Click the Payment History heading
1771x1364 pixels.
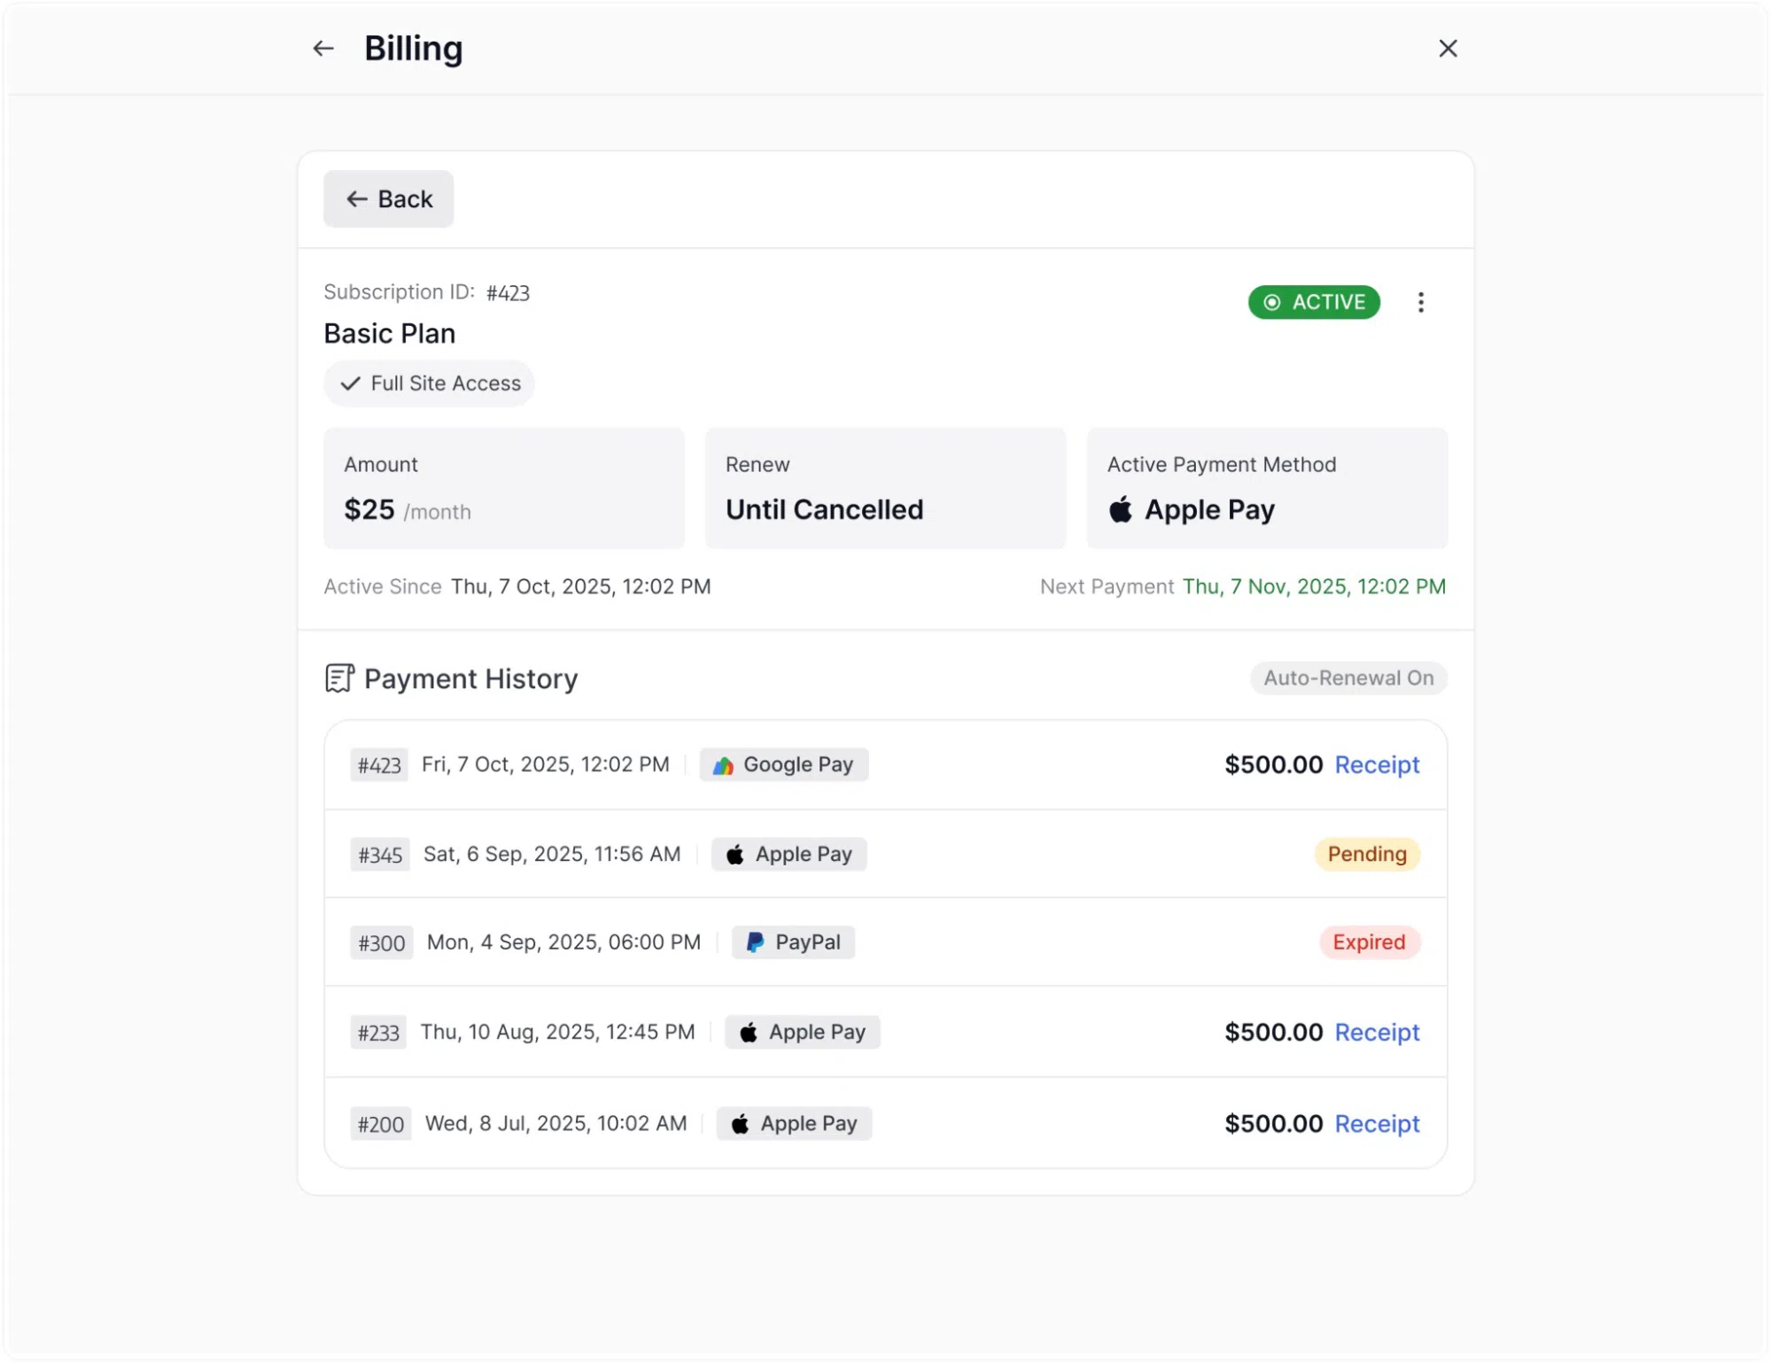(x=470, y=679)
